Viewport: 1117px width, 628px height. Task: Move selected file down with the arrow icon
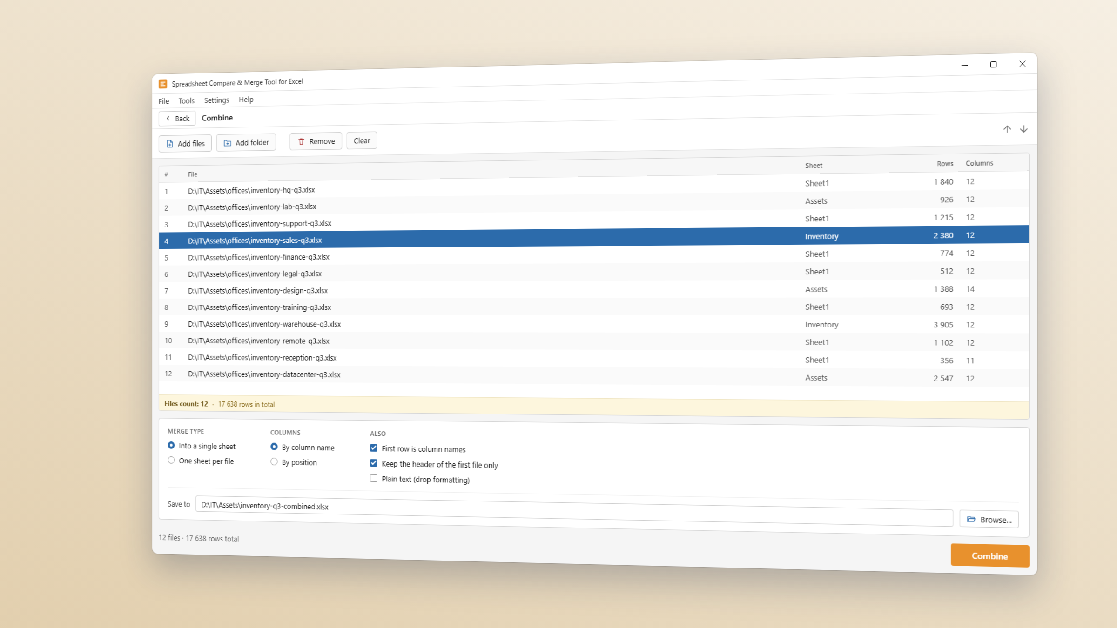pos(1024,129)
